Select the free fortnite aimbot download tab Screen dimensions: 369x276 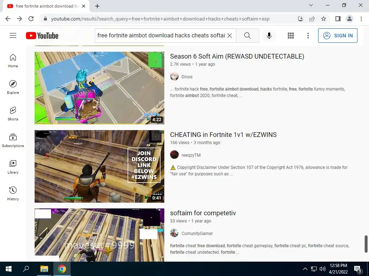pyautogui.click(x=46, y=6)
